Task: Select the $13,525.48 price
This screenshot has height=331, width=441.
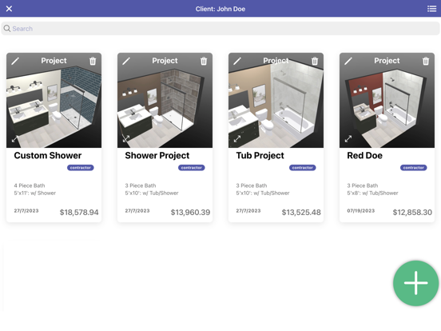Action: point(301,212)
